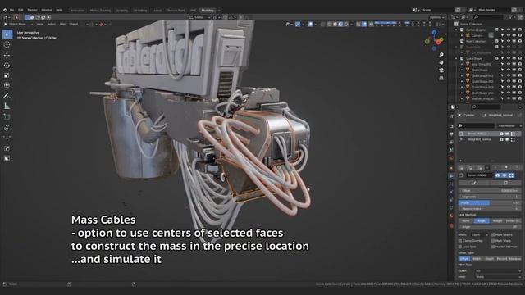Open the Global transform orientation dropdown

[199, 17]
